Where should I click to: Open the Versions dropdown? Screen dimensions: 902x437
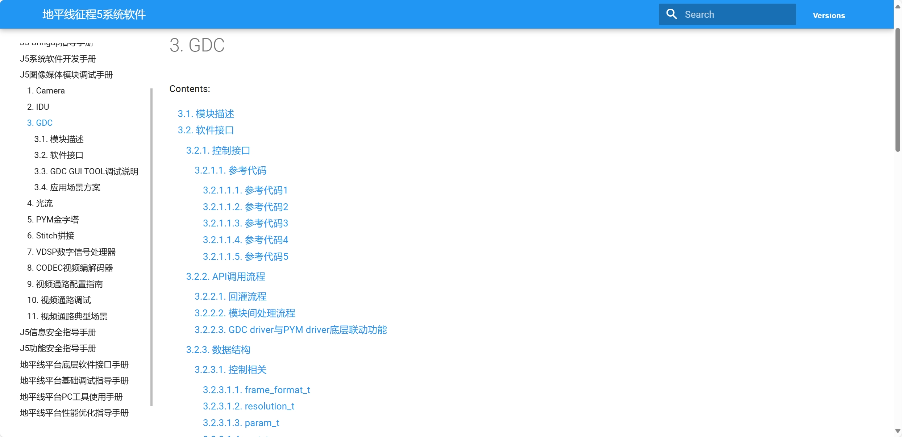pyautogui.click(x=828, y=15)
